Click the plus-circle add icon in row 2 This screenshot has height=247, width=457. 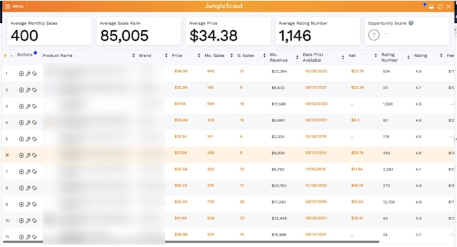pos(22,90)
